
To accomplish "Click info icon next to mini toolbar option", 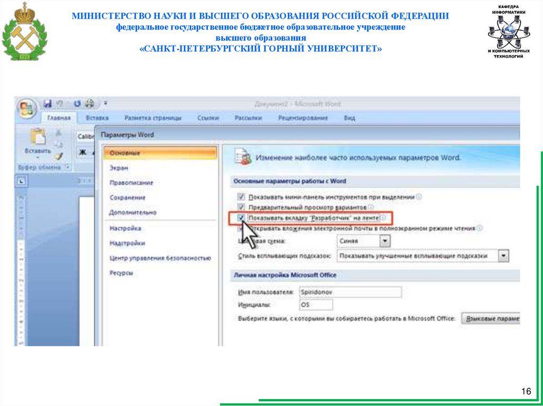I will (419, 197).
